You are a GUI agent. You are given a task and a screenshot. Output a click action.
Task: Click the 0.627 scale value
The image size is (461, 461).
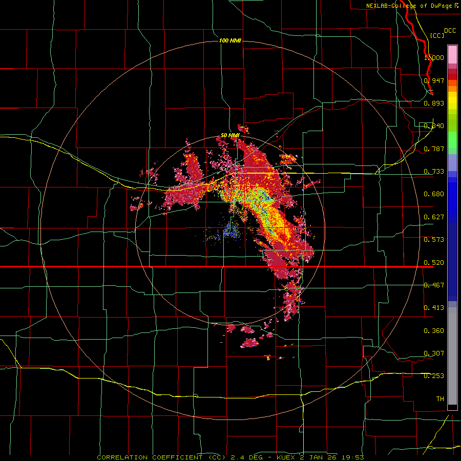tap(434, 217)
